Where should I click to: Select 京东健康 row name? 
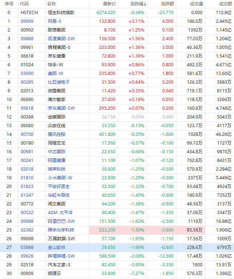[57, 56]
